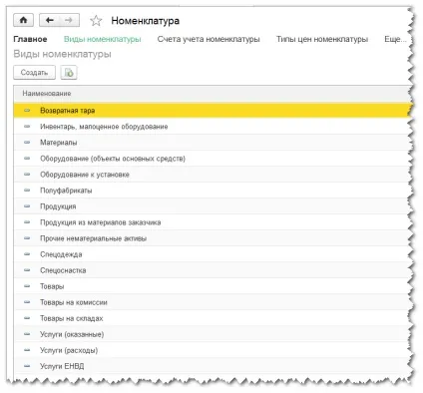Click the Создать button

[x=34, y=72]
